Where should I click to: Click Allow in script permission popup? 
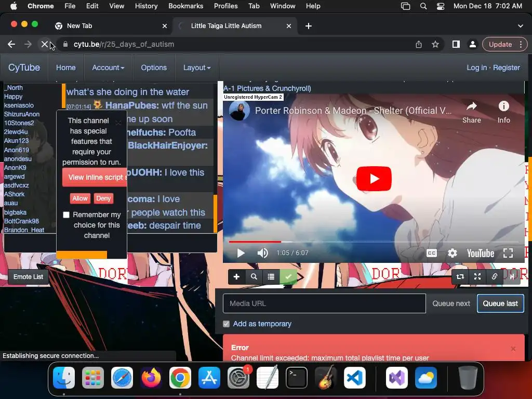(x=80, y=198)
